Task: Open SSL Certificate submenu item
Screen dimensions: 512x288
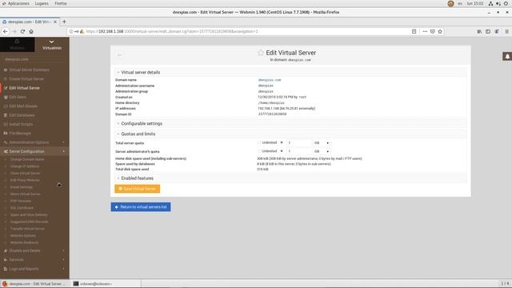Action: coord(22,208)
